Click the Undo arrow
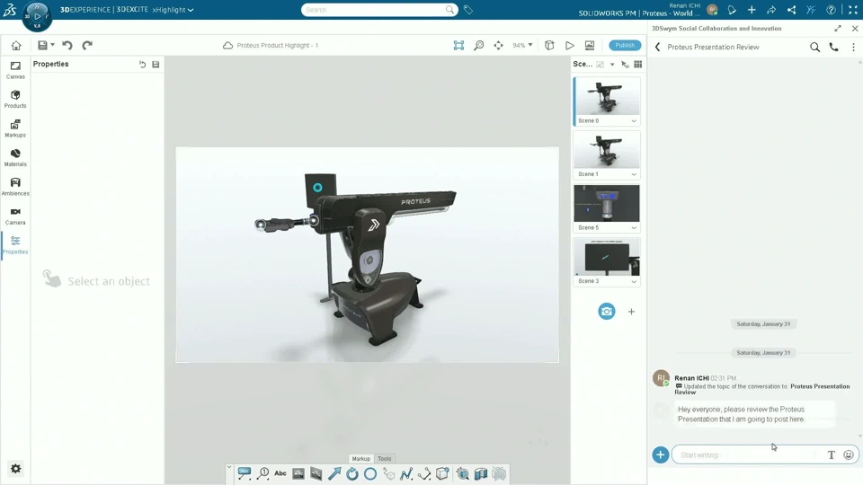863x485 pixels. point(67,45)
